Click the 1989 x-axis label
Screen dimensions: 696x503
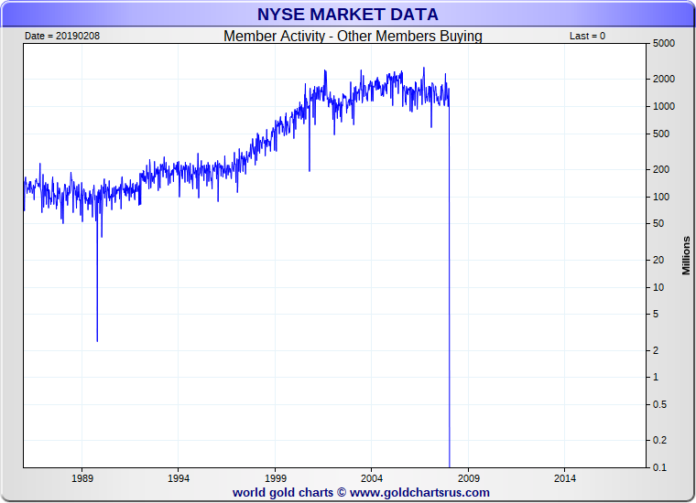82,478
